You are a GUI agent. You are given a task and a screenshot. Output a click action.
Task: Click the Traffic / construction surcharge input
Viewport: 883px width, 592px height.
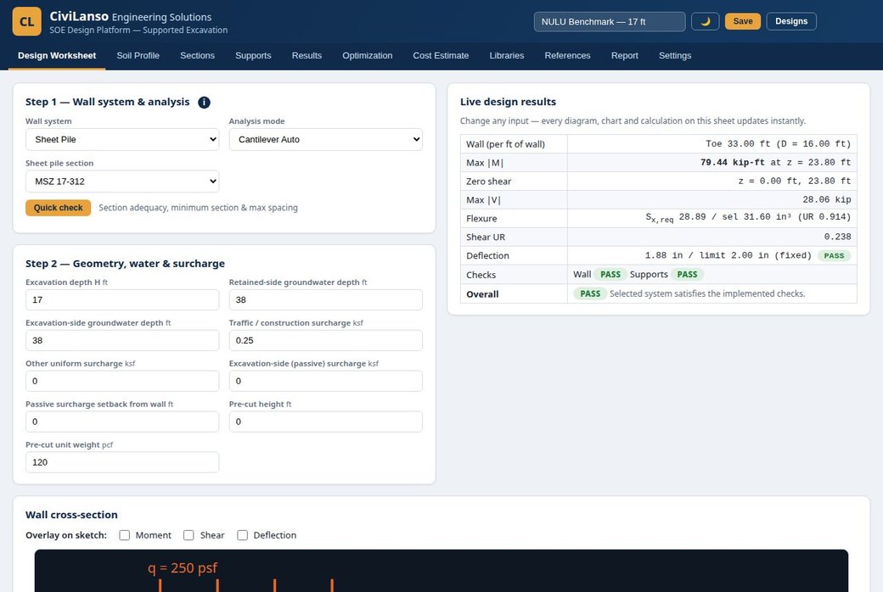325,340
